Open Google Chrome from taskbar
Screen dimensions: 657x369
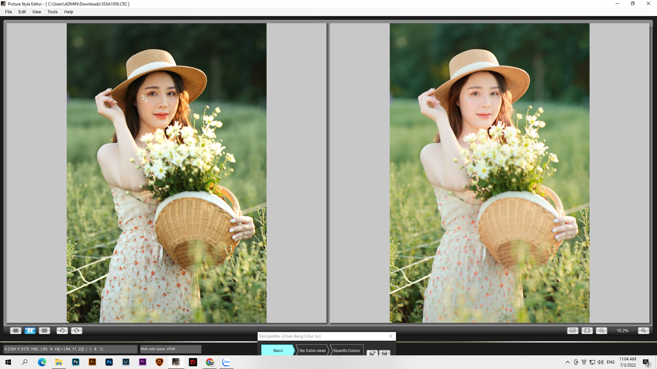pyautogui.click(x=210, y=362)
